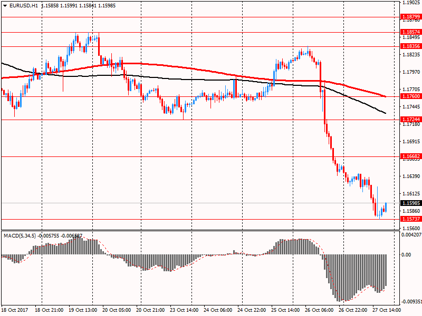Screen dimensions: 422x316
Task: Select the 20 Oct 21:00 time label
Action: pos(150,310)
